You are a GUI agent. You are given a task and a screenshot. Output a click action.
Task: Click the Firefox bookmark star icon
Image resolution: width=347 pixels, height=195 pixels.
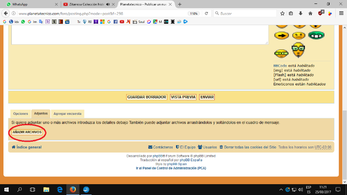click(x=282, y=13)
